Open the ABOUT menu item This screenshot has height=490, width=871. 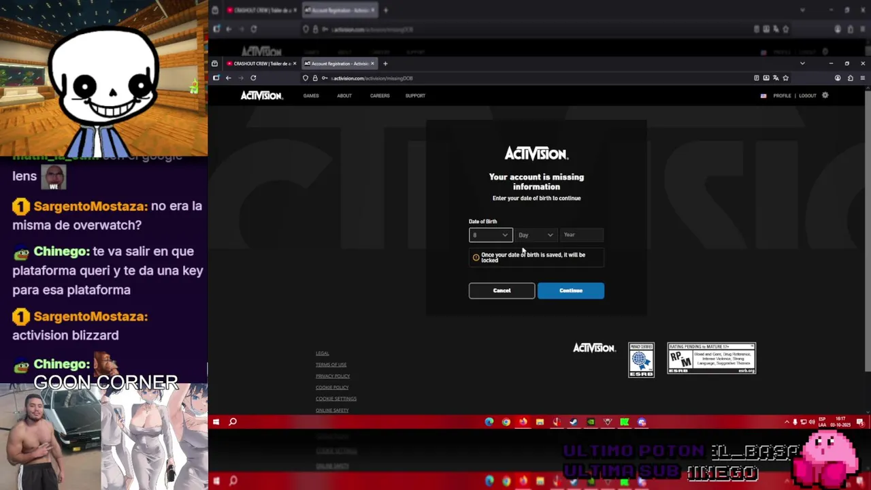[x=344, y=96]
